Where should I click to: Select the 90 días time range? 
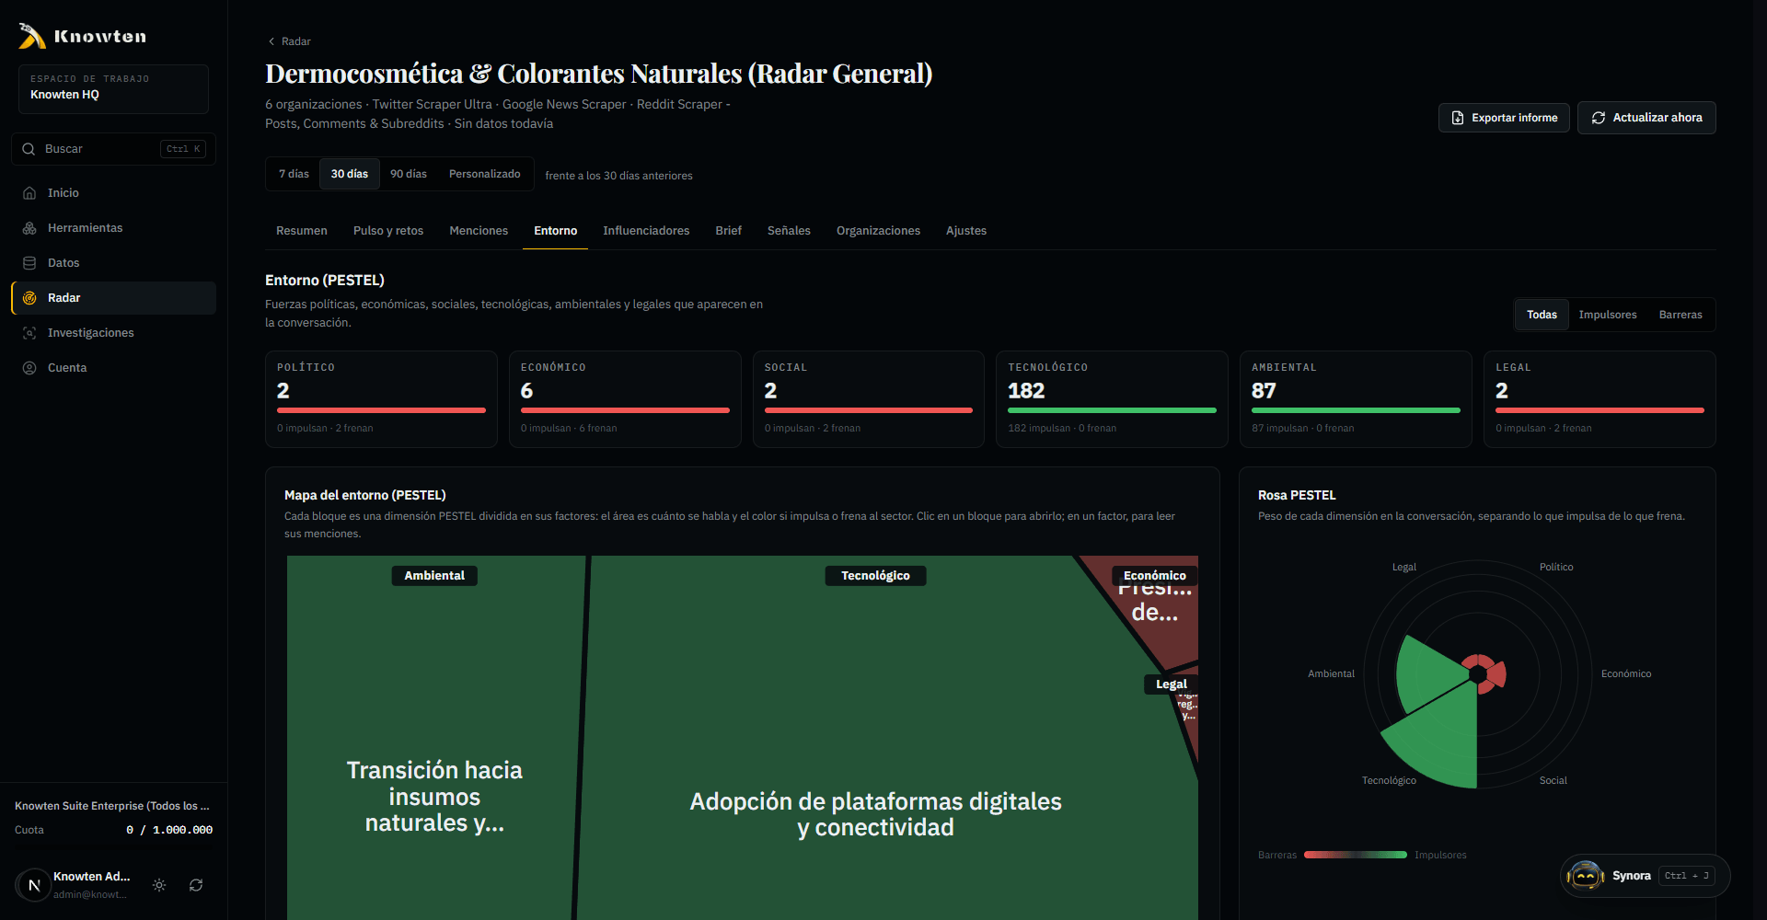409,174
